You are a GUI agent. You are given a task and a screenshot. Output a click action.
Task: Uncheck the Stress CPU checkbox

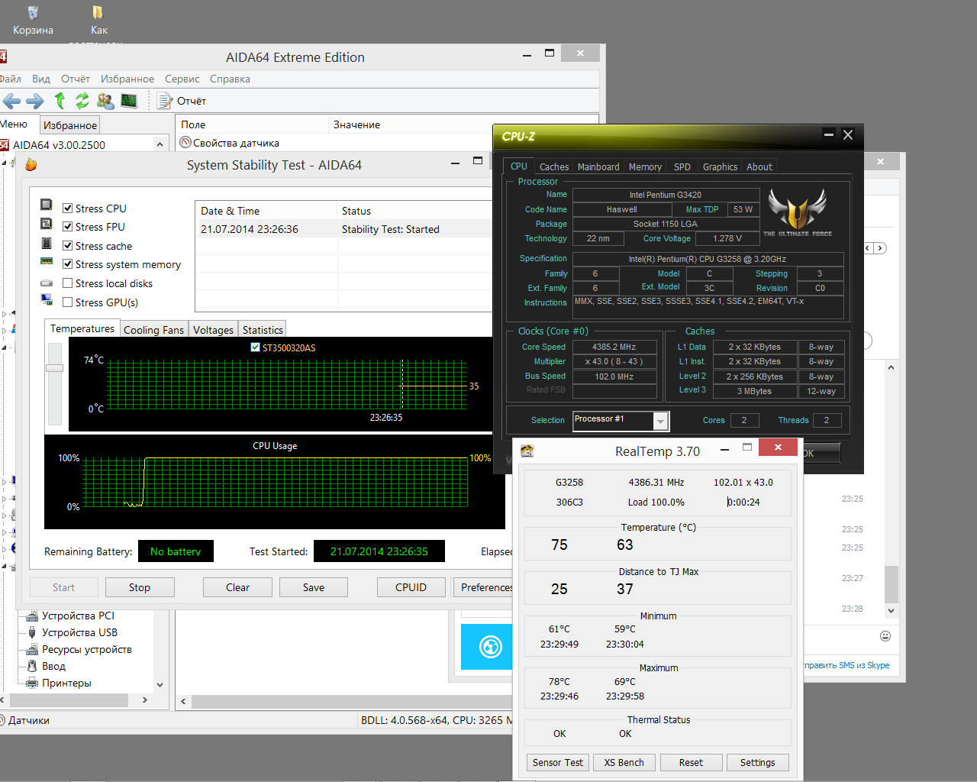68,208
